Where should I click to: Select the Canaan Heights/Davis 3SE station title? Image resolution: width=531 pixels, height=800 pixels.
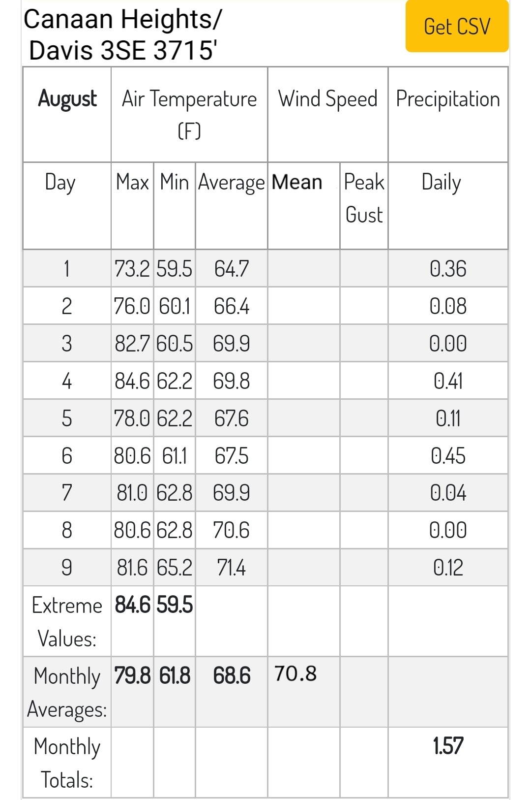(123, 34)
